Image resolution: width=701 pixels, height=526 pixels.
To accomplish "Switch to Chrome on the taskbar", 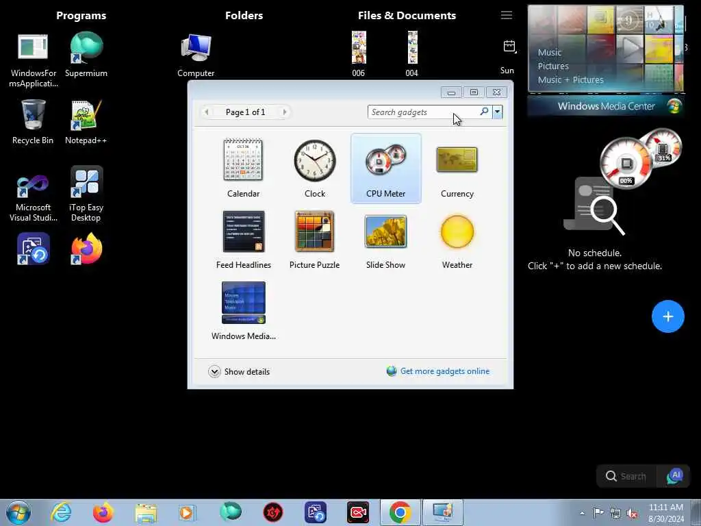I will [400, 512].
